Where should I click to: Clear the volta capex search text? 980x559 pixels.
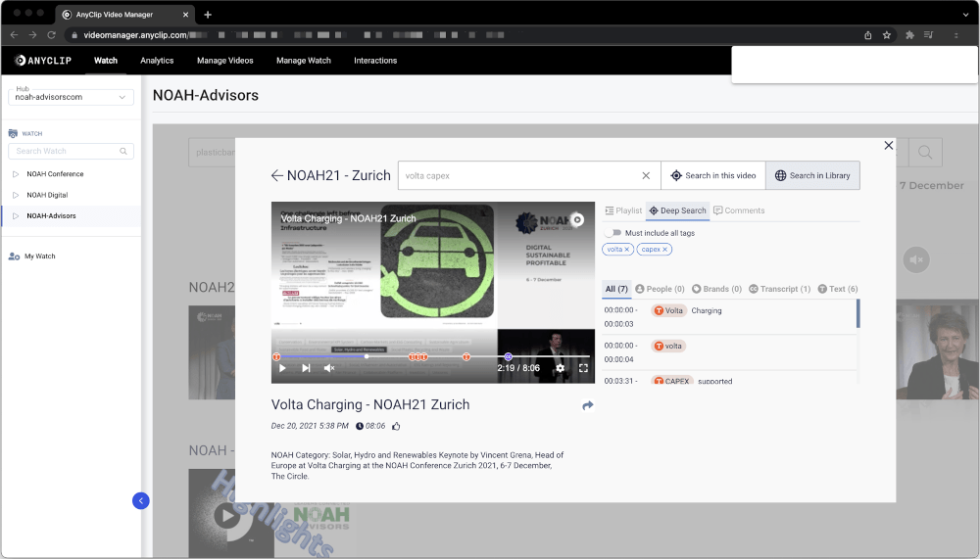646,176
